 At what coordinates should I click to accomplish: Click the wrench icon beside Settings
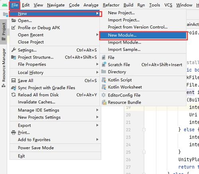[x=14, y=50]
